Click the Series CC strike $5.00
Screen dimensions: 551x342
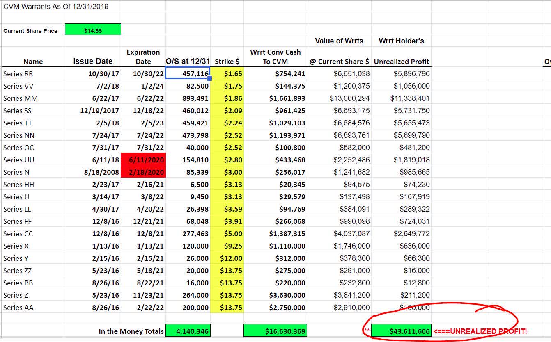[227, 234]
